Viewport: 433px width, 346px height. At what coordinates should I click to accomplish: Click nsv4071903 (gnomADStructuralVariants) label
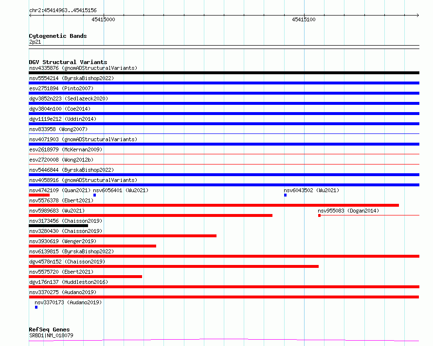coord(83,139)
